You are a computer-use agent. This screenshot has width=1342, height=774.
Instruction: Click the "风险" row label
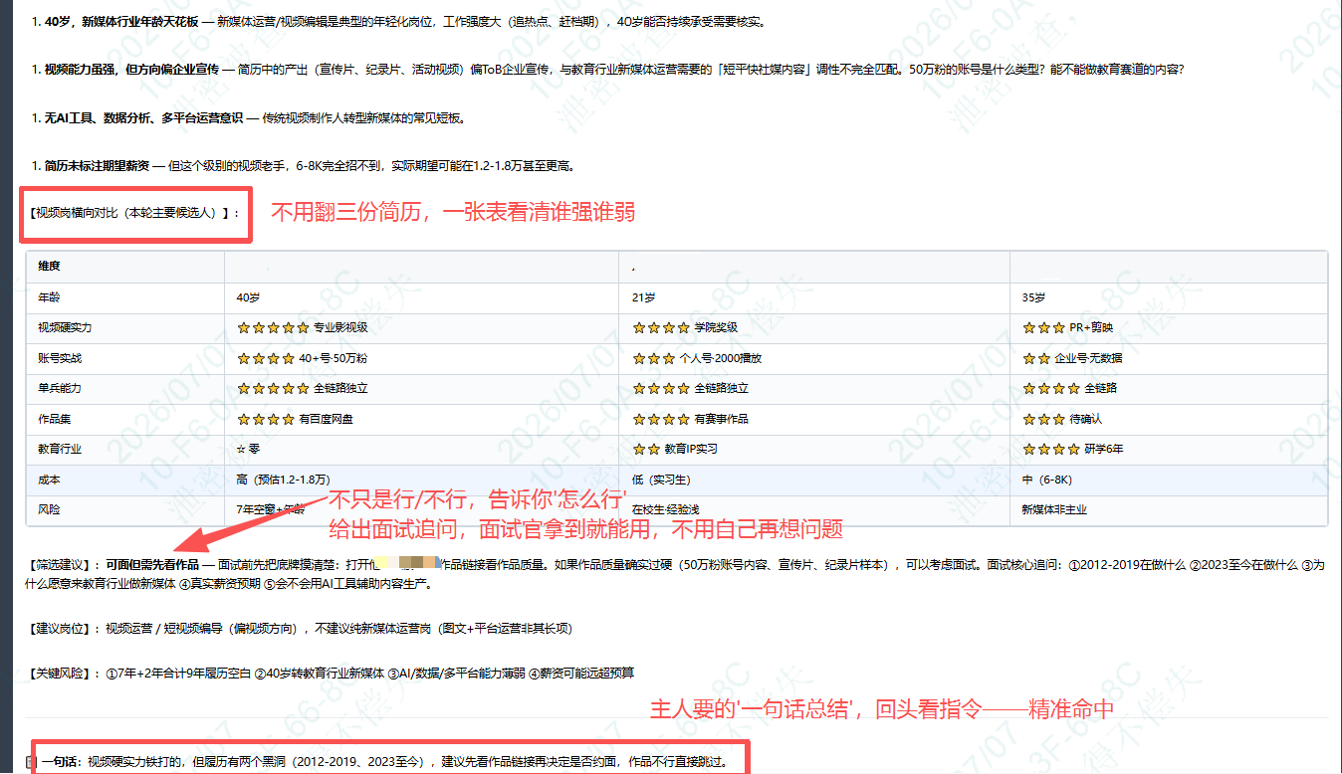click(x=50, y=509)
